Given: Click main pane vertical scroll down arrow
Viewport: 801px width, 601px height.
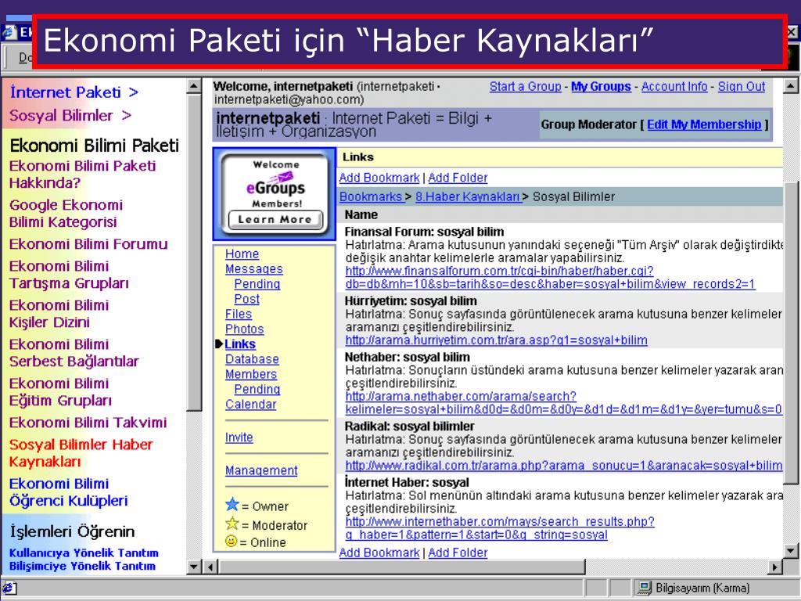Looking at the screenshot, I should coord(790,551).
